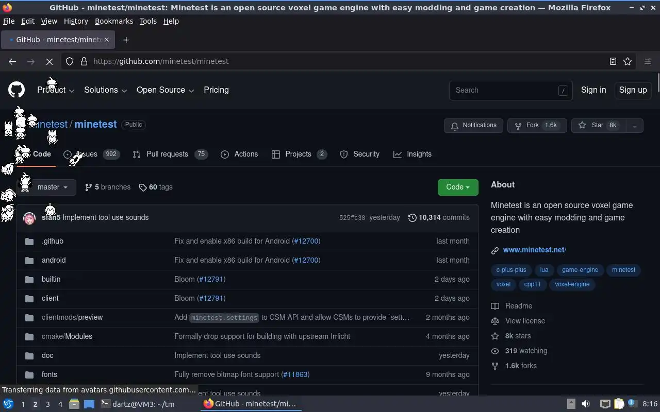Open the Firefox hamburger application menu
Image resolution: width=660 pixels, height=412 pixels.
pyautogui.click(x=648, y=61)
